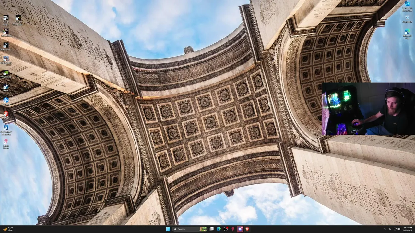The width and height of the screenshot is (415, 233).
Task: Open the Windows Start menu
Action: (168, 229)
